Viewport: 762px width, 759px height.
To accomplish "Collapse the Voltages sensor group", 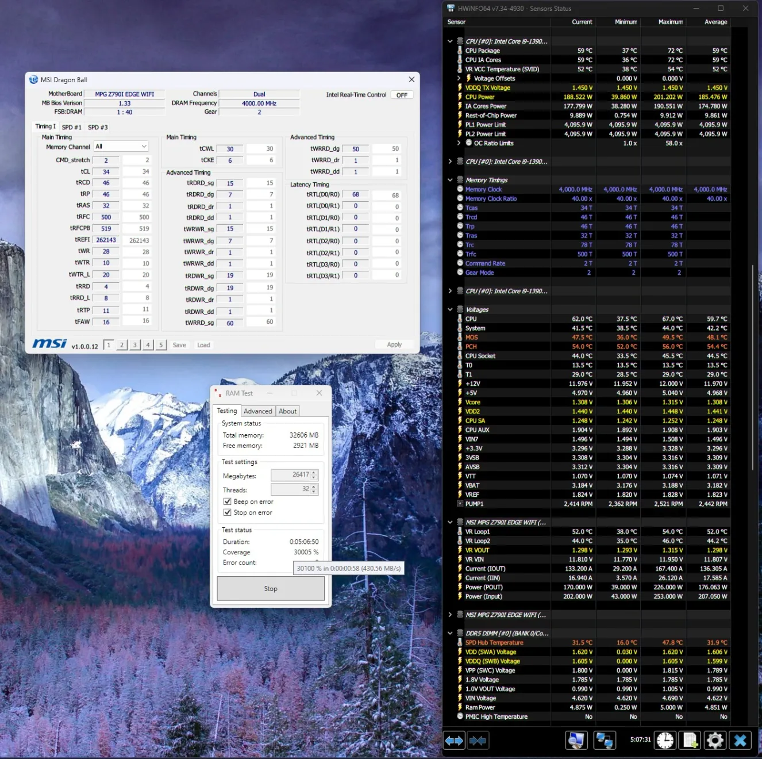I will coord(450,309).
